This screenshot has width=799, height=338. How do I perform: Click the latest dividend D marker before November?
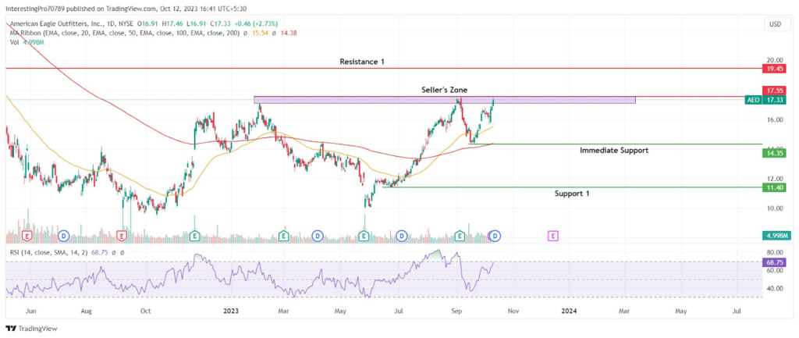pos(496,236)
